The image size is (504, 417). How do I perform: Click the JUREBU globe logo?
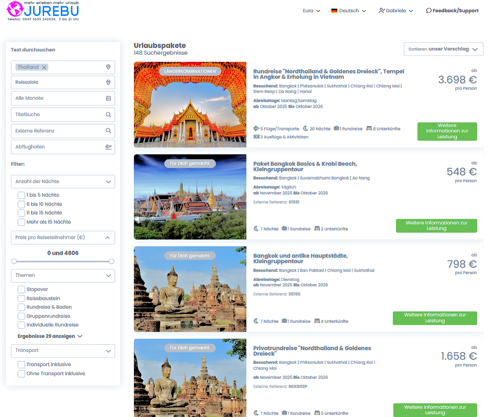pyautogui.click(x=15, y=9)
